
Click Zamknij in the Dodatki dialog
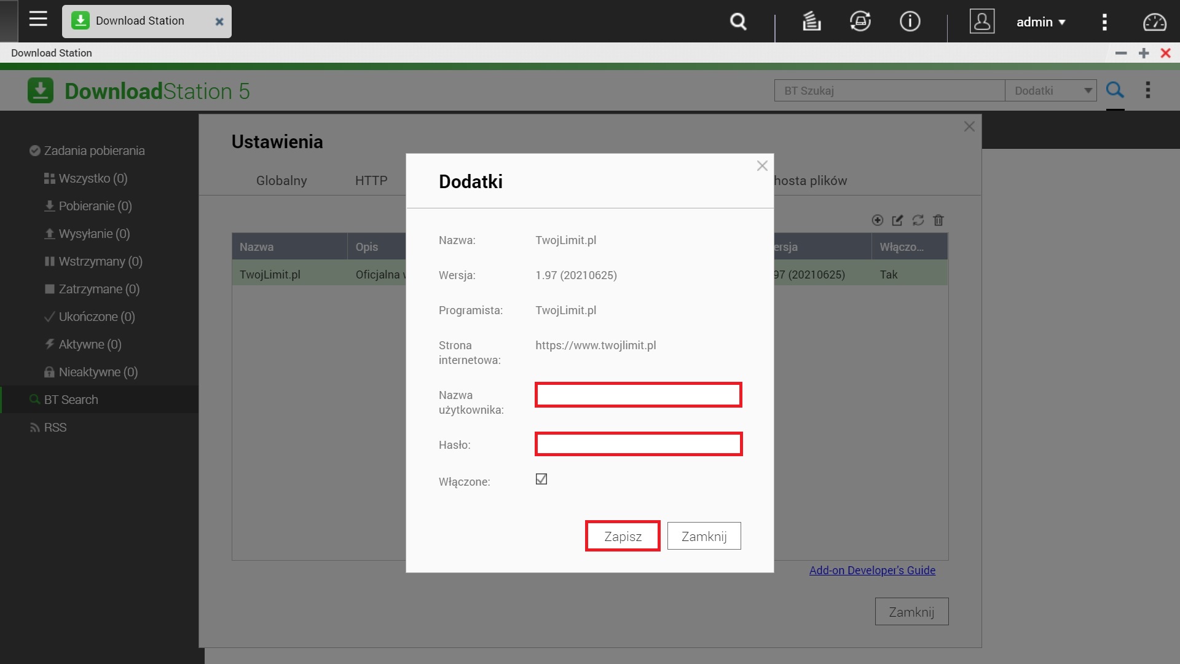pos(704,536)
